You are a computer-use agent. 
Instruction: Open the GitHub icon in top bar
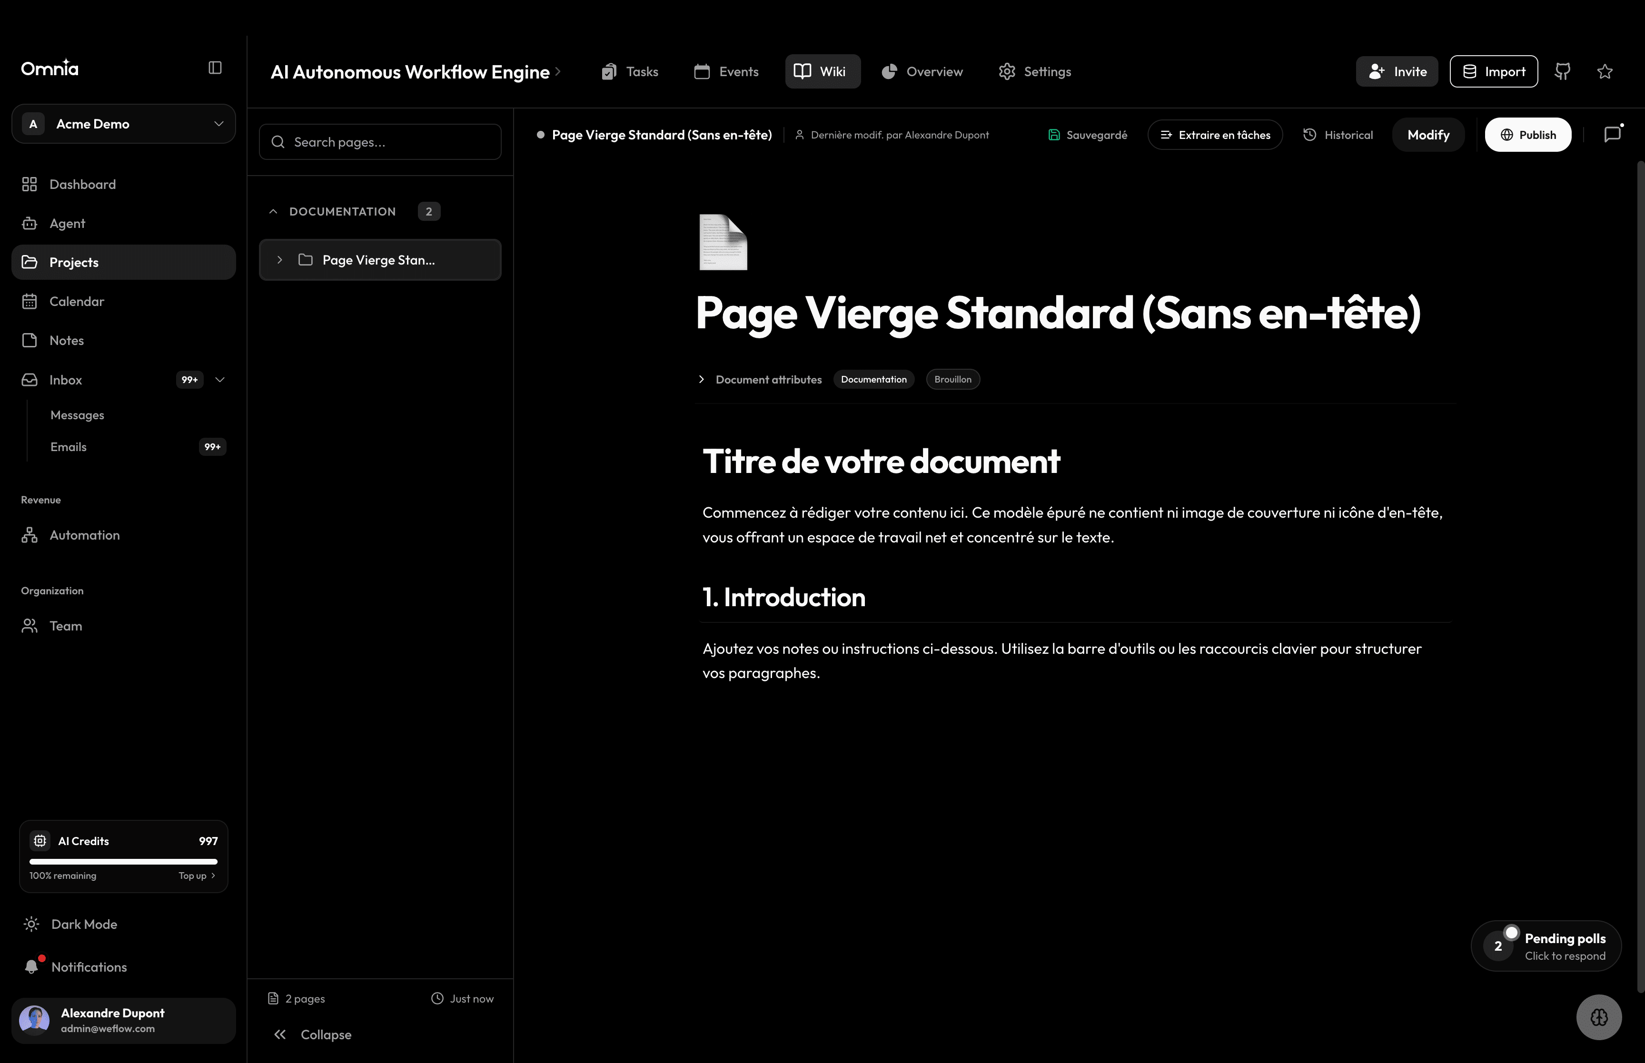pyautogui.click(x=1563, y=71)
